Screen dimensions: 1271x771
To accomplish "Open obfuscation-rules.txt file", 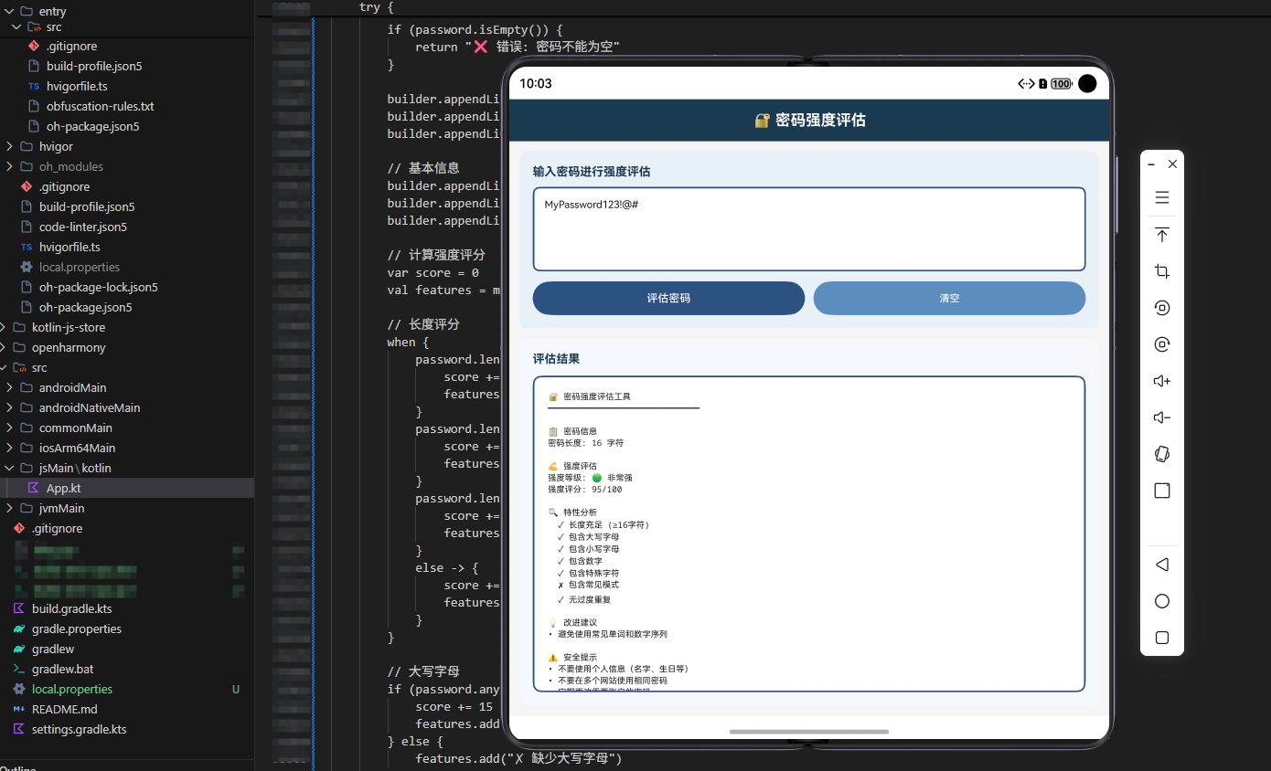I will [x=100, y=106].
